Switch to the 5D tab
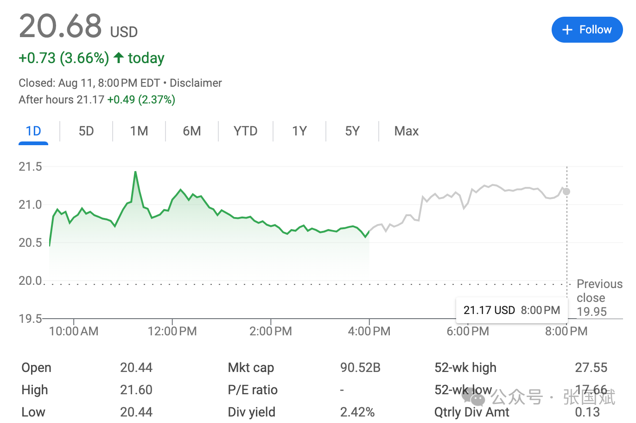The height and width of the screenshot is (423, 636). 86,131
